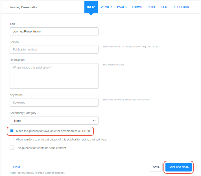
Task: Click the Description text area
Action: pyautogui.click(x=54, y=76)
